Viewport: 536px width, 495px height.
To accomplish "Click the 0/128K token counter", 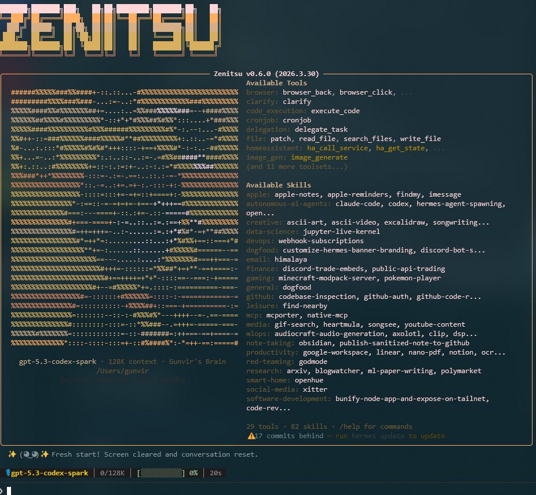I will coord(112,473).
